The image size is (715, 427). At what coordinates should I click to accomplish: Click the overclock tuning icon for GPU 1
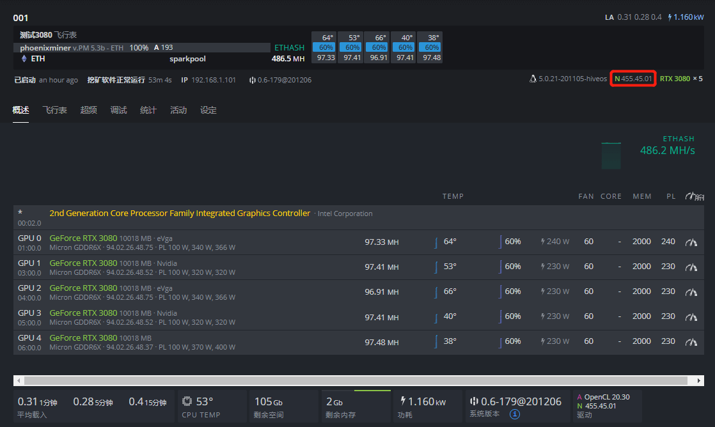(x=691, y=267)
